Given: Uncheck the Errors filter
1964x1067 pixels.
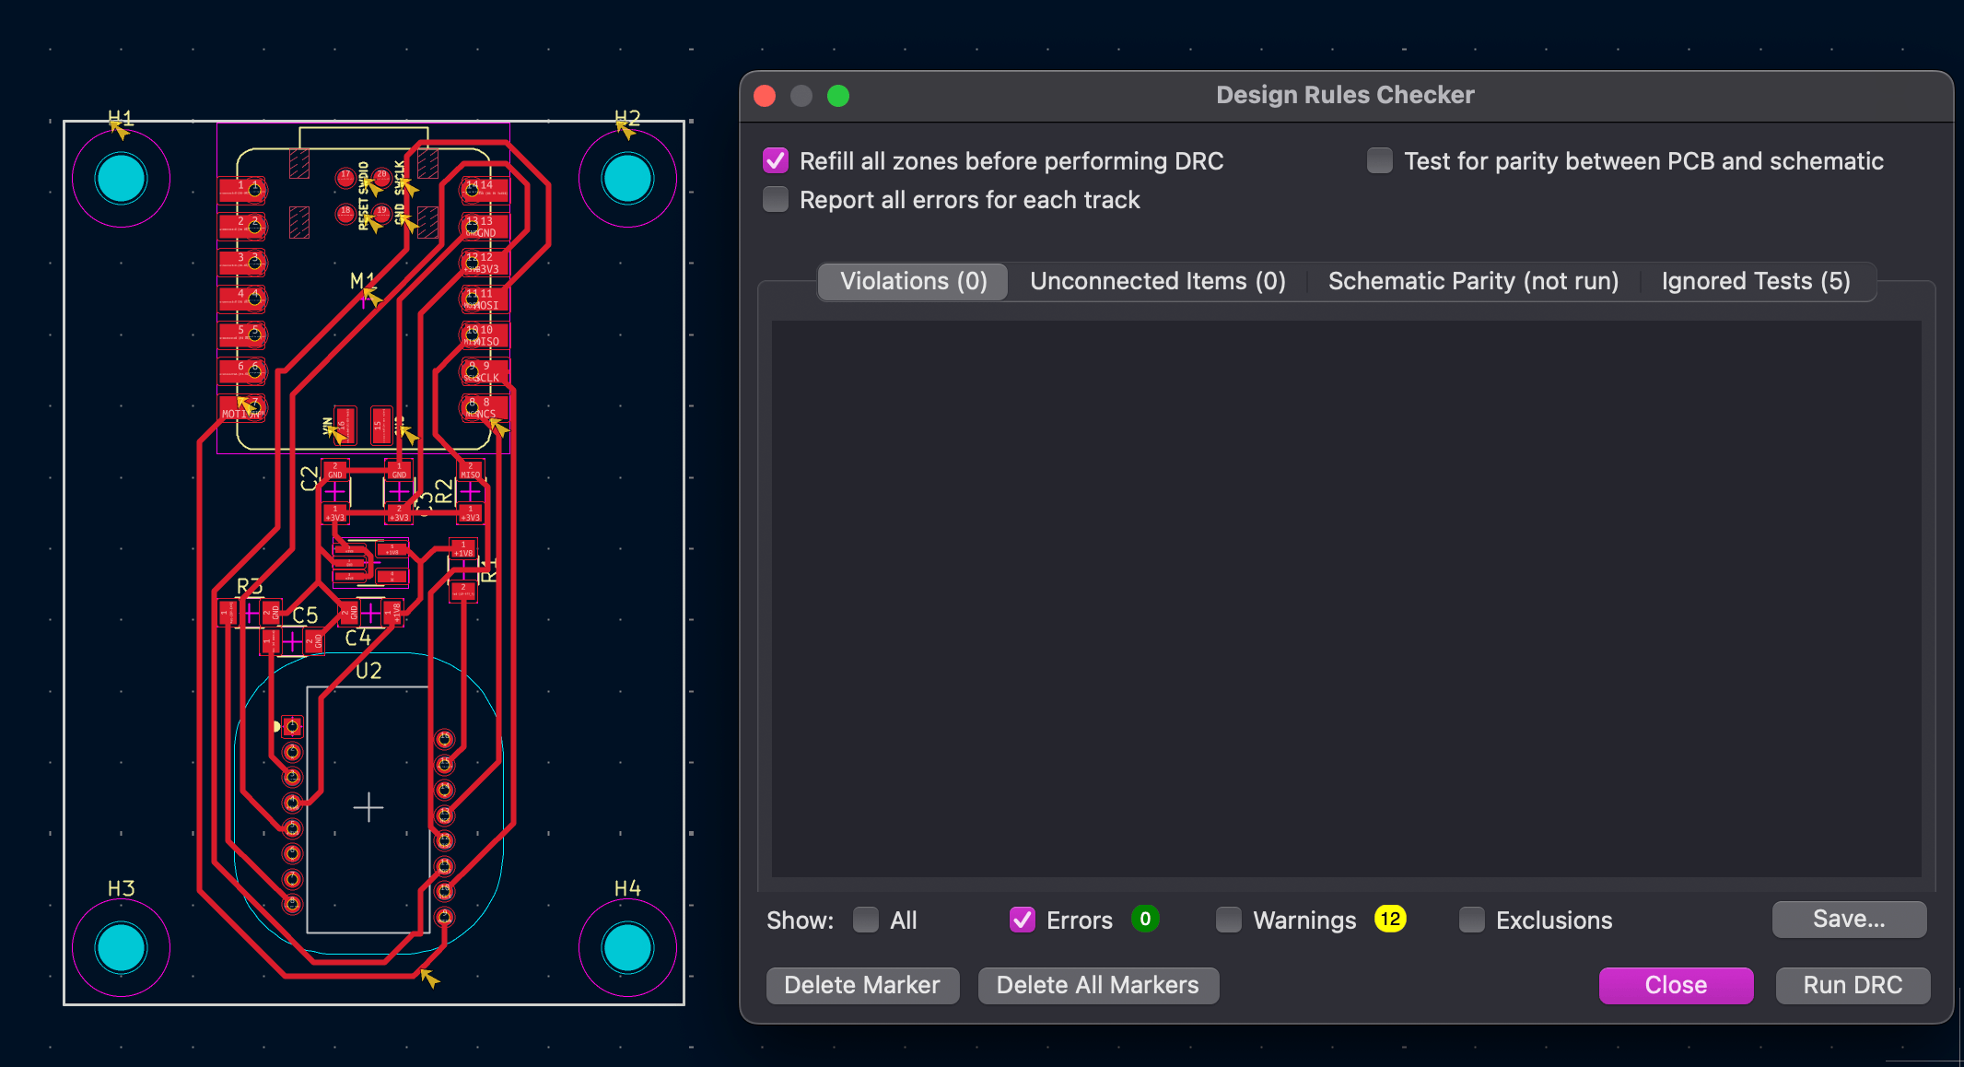Looking at the screenshot, I should click(1022, 919).
